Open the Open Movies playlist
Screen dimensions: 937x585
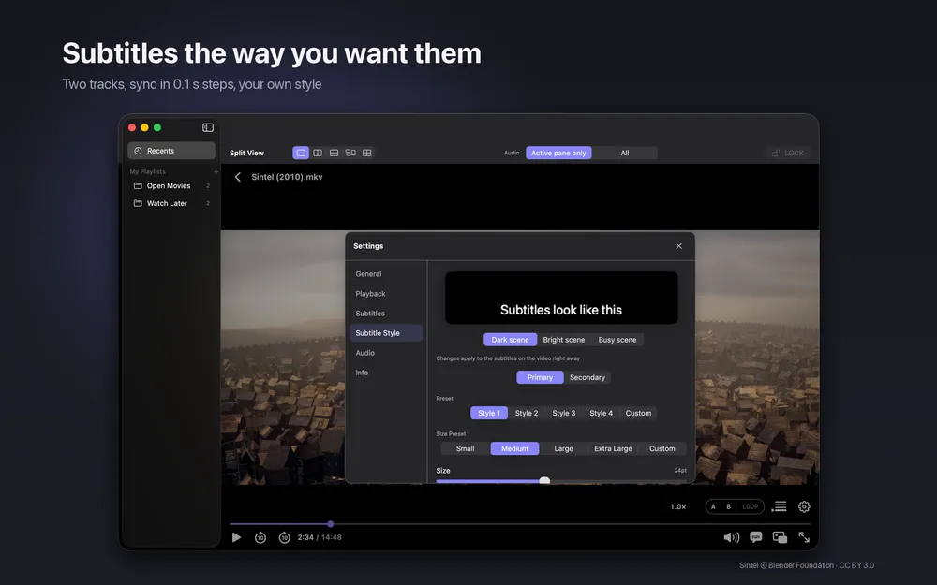click(171, 185)
